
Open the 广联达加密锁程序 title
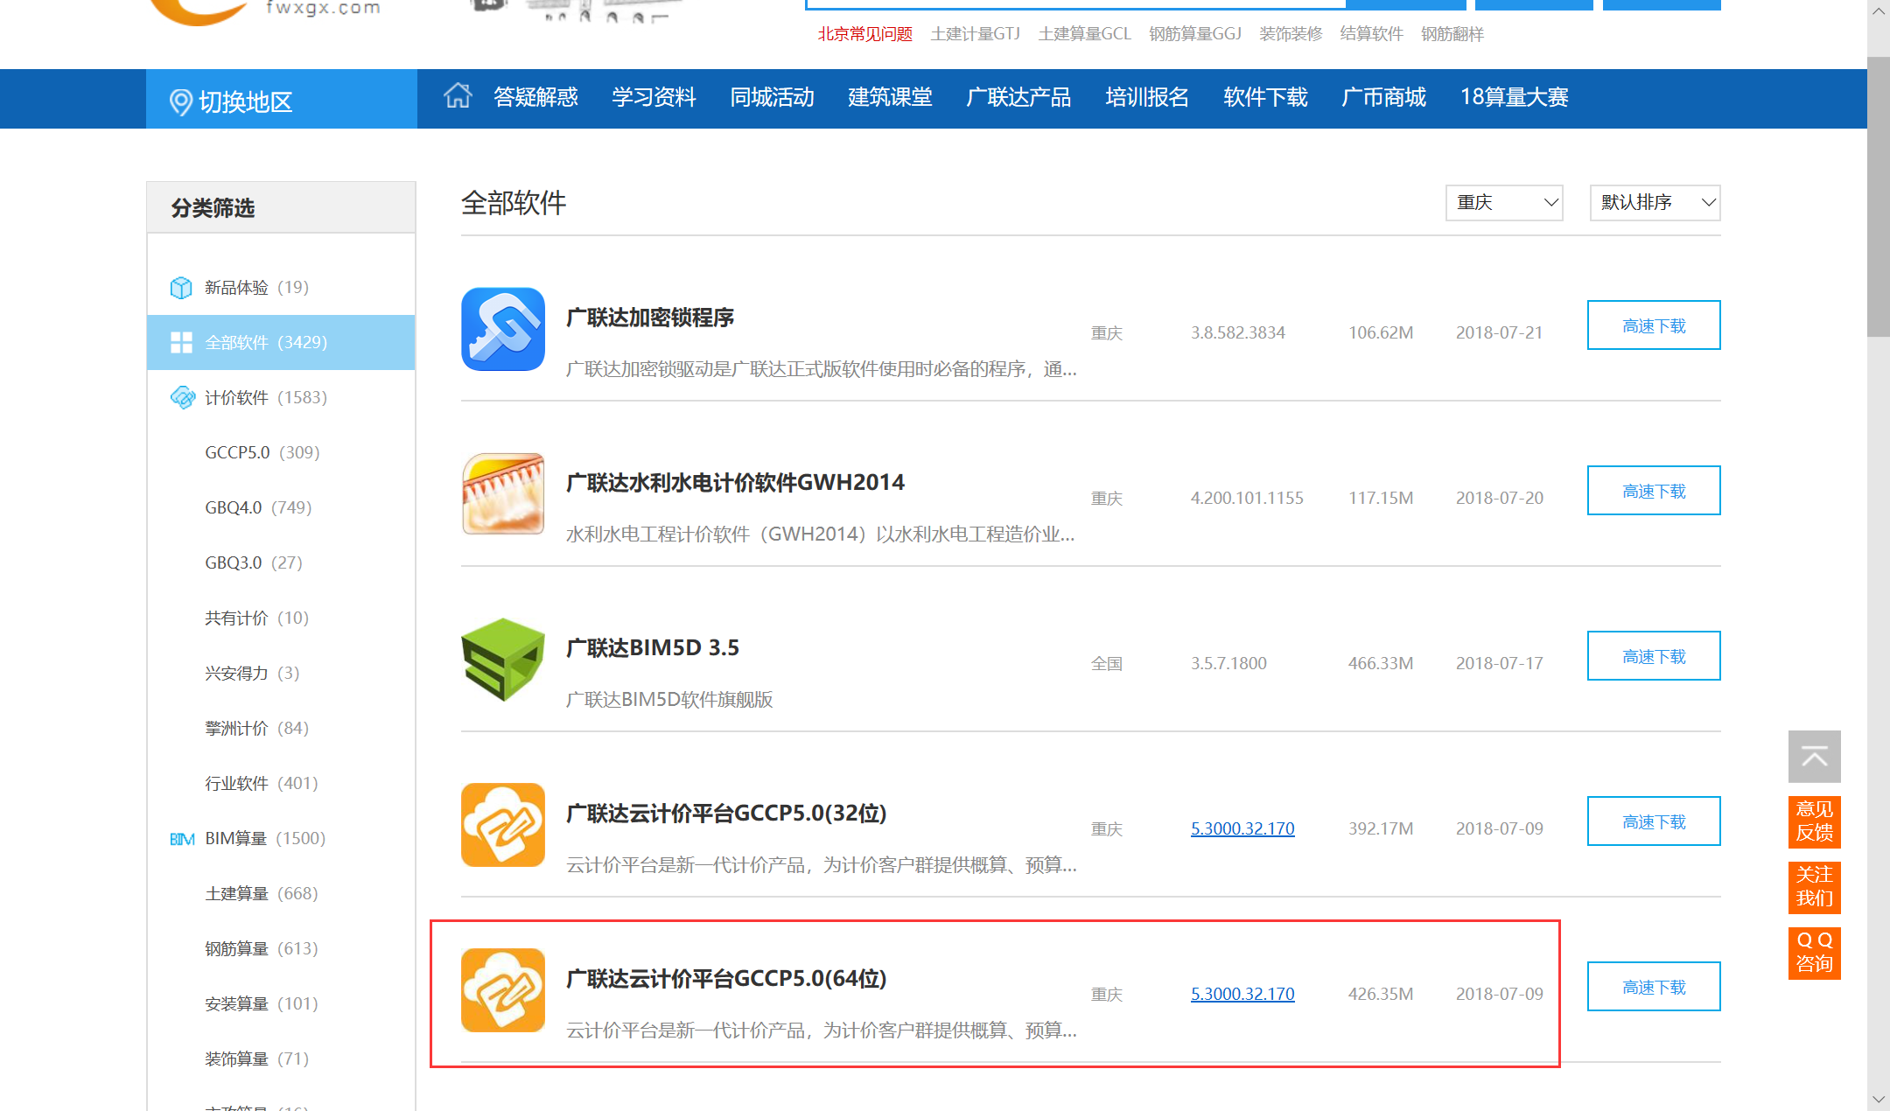[649, 318]
